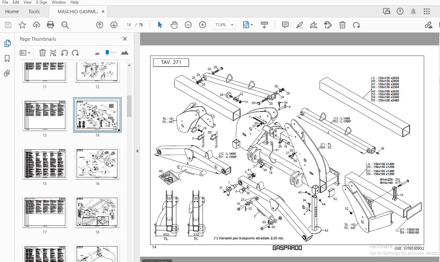Close the MASCHIO GASPAR document tab

pyautogui.click(x=103, y=11)
